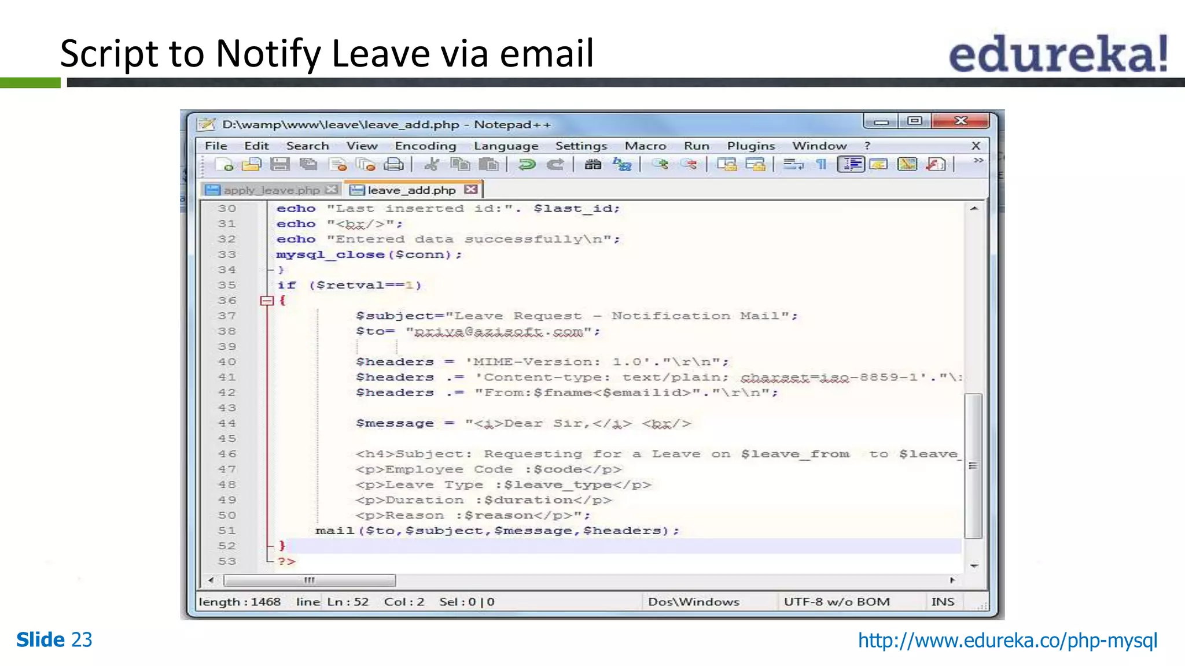Click the Close All toolbar icon
1185x666 pixels.
click(x=366, y=165)
